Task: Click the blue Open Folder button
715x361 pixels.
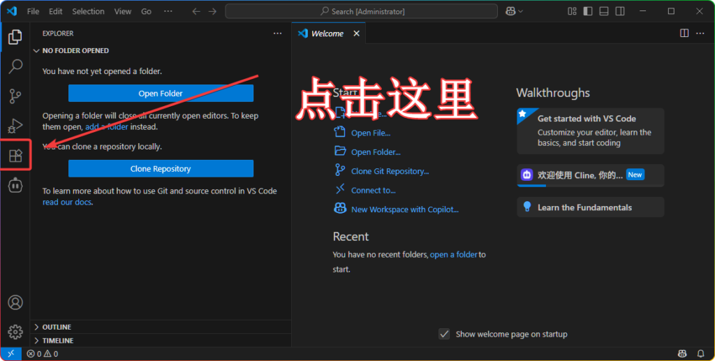Action: pyautogui.click(x=161, y=94)
